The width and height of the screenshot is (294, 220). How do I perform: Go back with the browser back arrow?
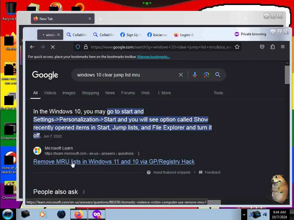[32, 47]
